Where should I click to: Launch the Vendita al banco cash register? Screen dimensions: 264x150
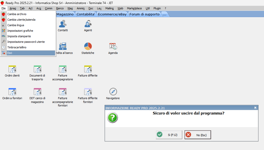[x=63, y=46]
